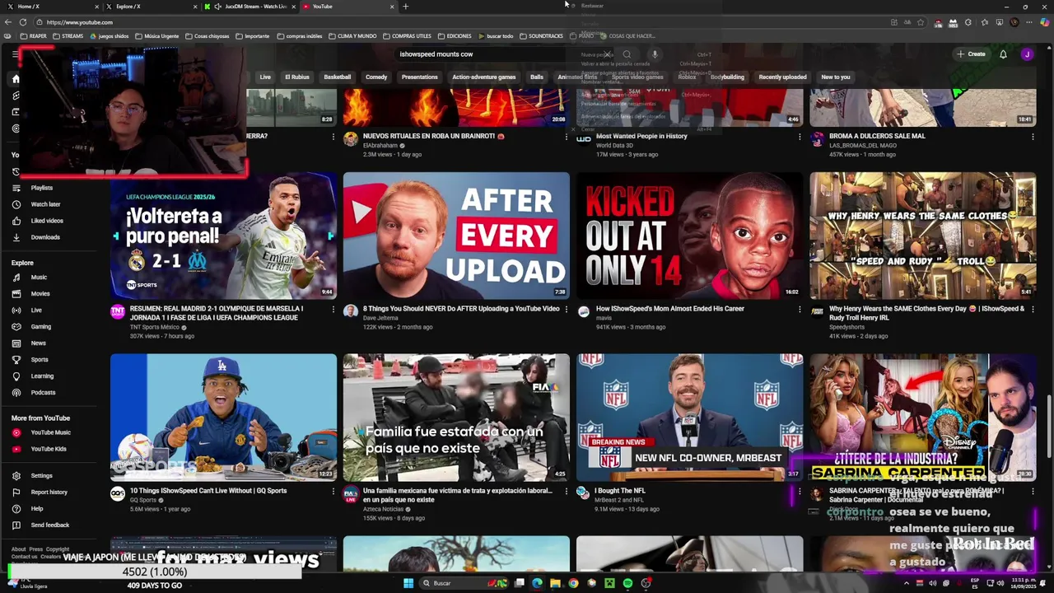The height and width of the screenshot is (593, 1054).
Task: Select the Presentations filter chip
Action: pos(420,77)
